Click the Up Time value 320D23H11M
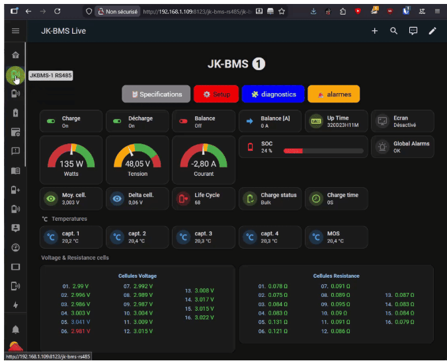The height and width of the screenshot is (361, 447). point(343,125)
